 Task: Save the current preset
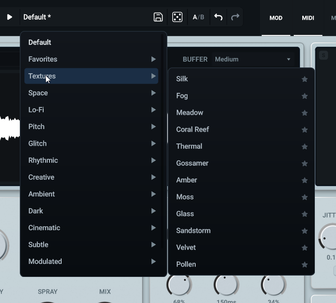click(158, 17)
